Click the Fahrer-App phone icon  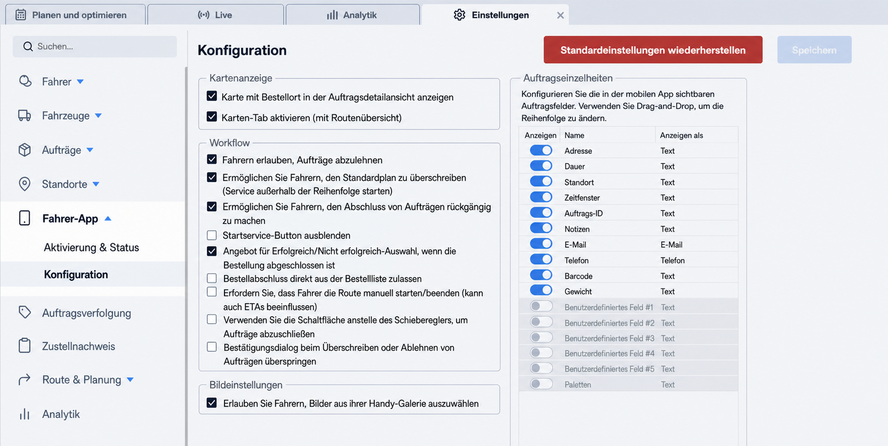click(x=25, y=218)
